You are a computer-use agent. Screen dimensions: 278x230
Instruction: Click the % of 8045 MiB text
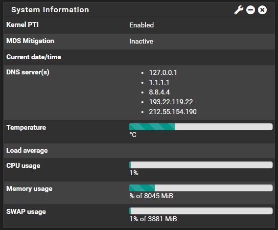151,196
